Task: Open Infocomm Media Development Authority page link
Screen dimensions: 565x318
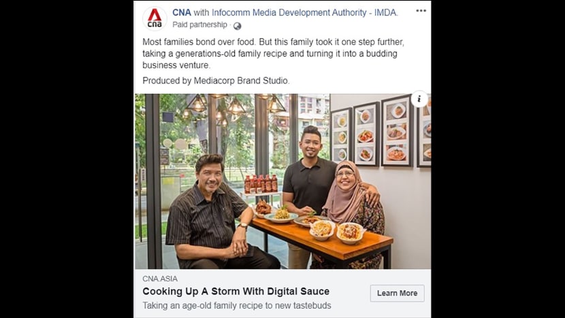Action: [x=305, y=13]
